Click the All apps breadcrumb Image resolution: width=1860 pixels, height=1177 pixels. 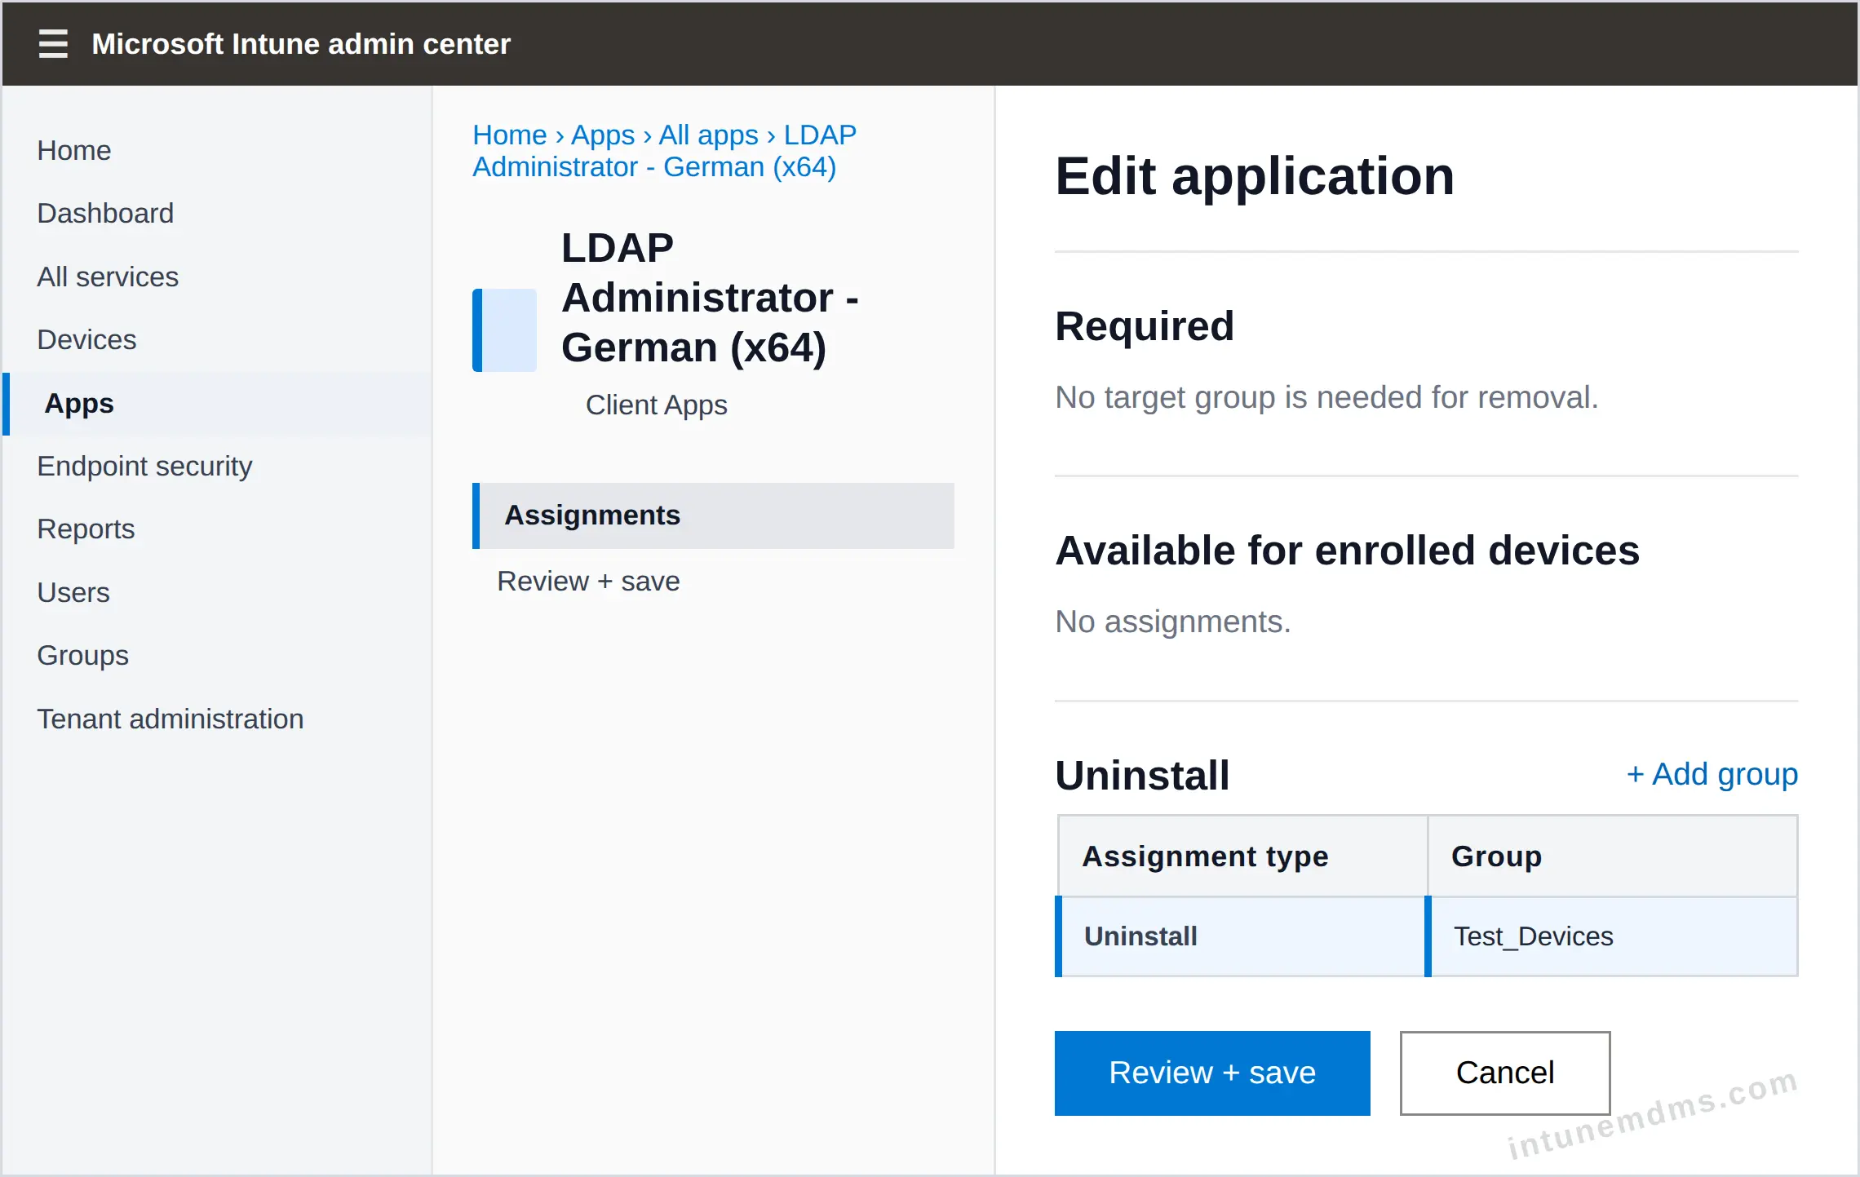708,135
